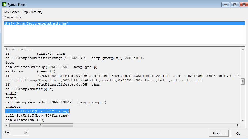Click the 'if (dist>0) then' line
248x139 pixels.
click(35, 54)
